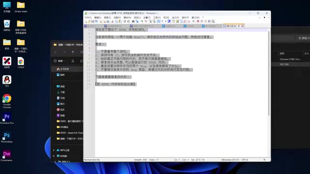
Task: Click the Copy icon in Notepad++ toolbar
Action: (x=116, y=21)
